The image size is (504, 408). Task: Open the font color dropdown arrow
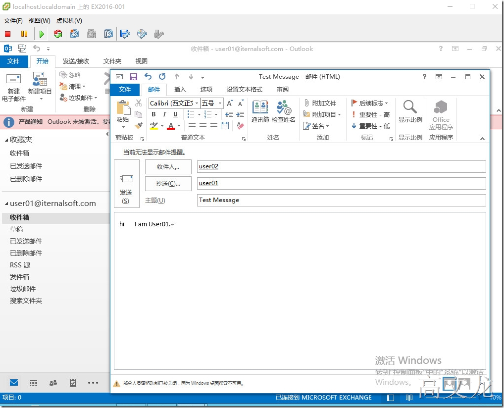click(x=179, y=126)
